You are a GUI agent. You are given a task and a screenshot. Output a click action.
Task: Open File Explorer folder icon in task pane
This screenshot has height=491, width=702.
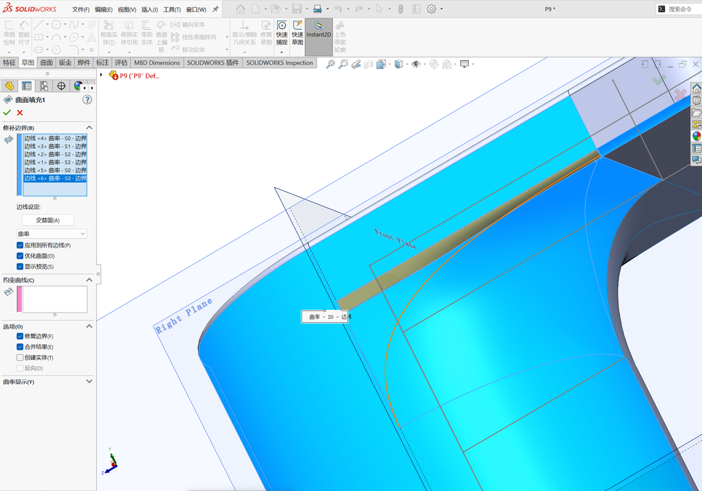[697, 112]
